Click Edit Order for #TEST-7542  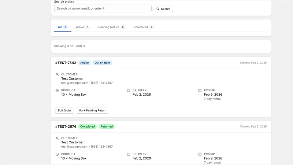coord(64,110)
